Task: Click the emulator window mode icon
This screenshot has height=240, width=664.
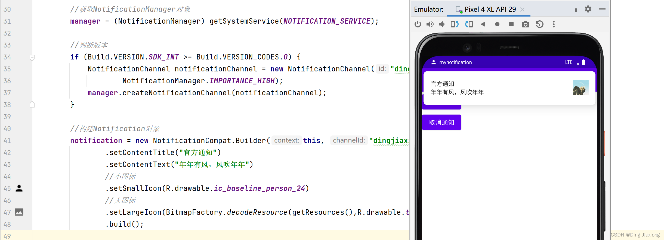Action: tap(574, 9)
